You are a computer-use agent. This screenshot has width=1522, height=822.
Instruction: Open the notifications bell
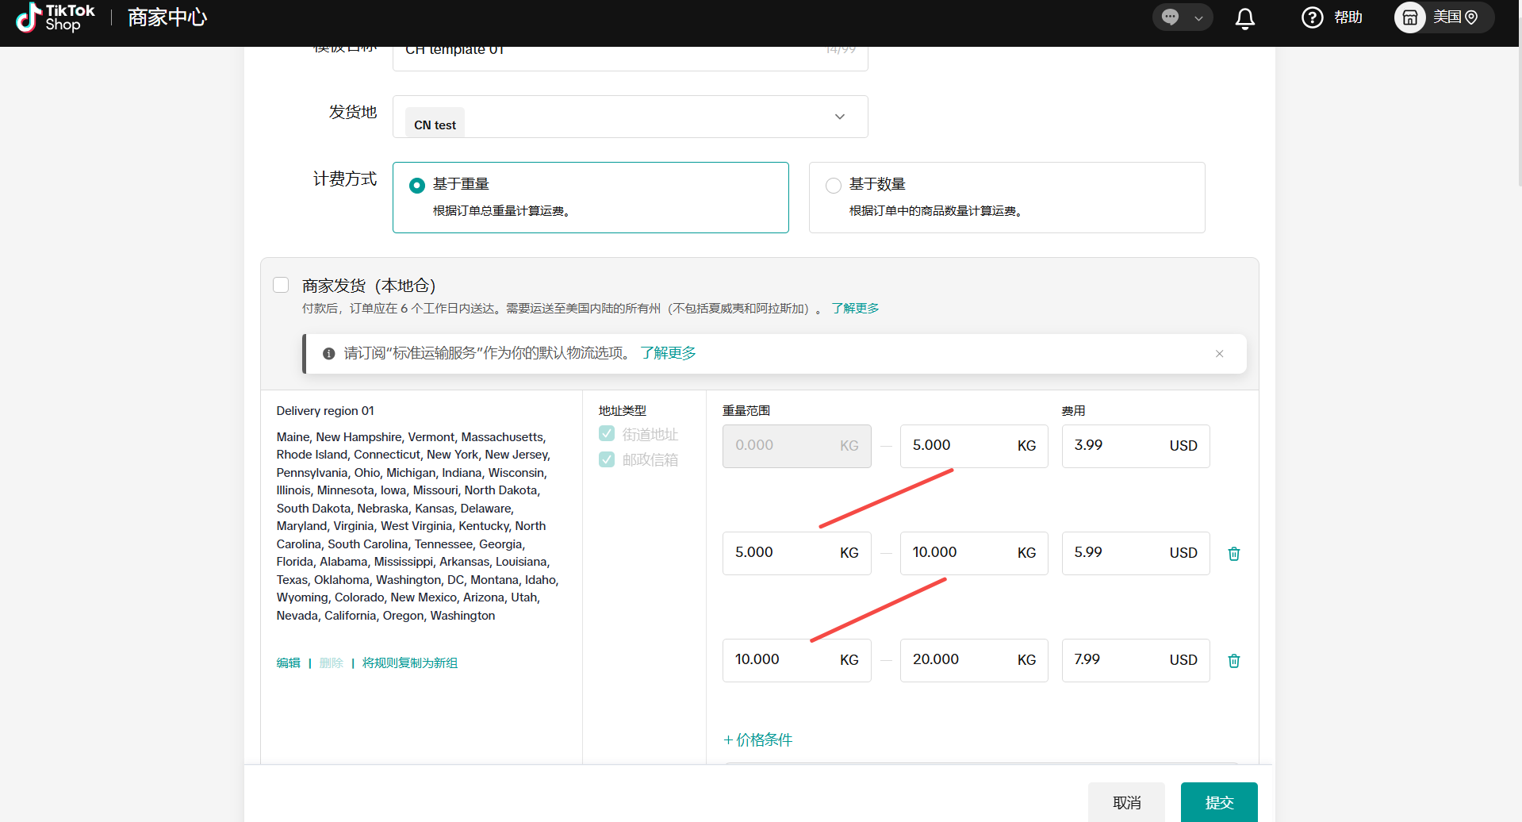click(x=1244, y=18)
